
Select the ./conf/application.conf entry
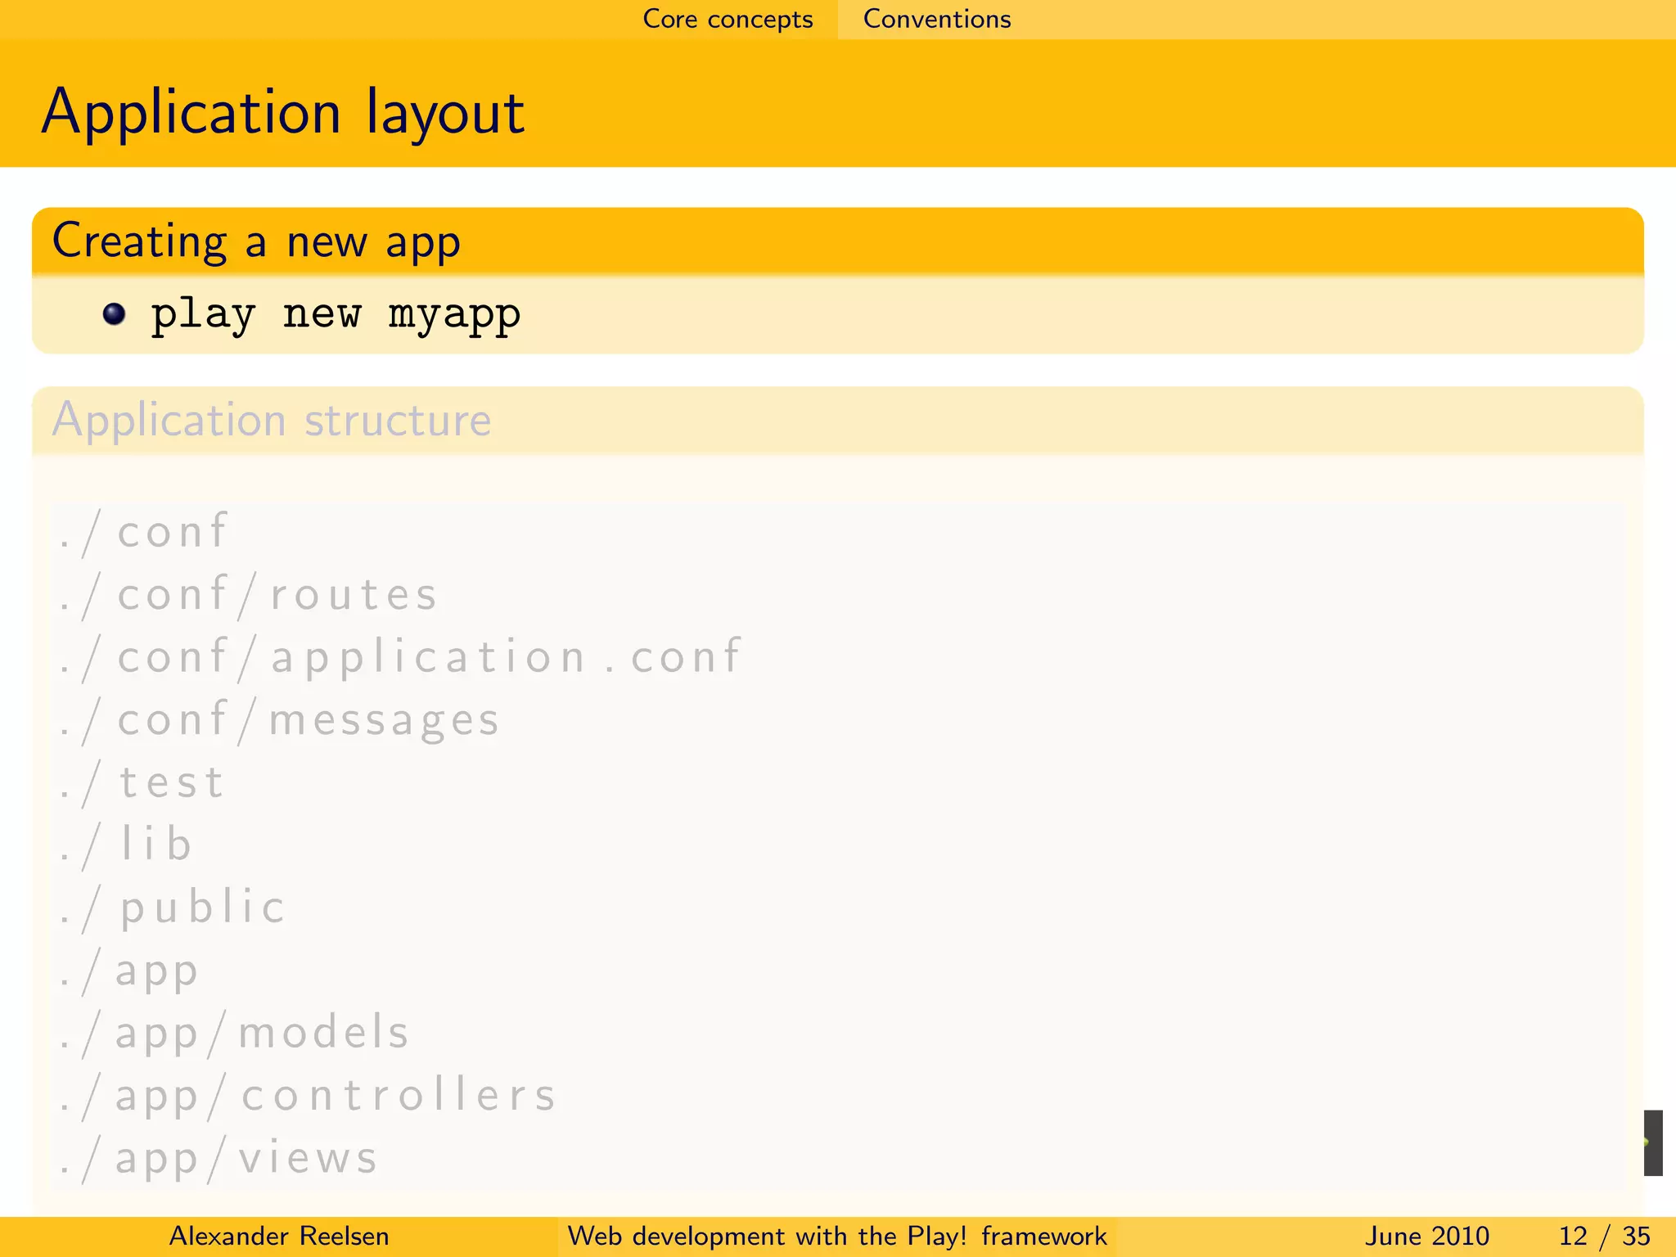[401, 658]
